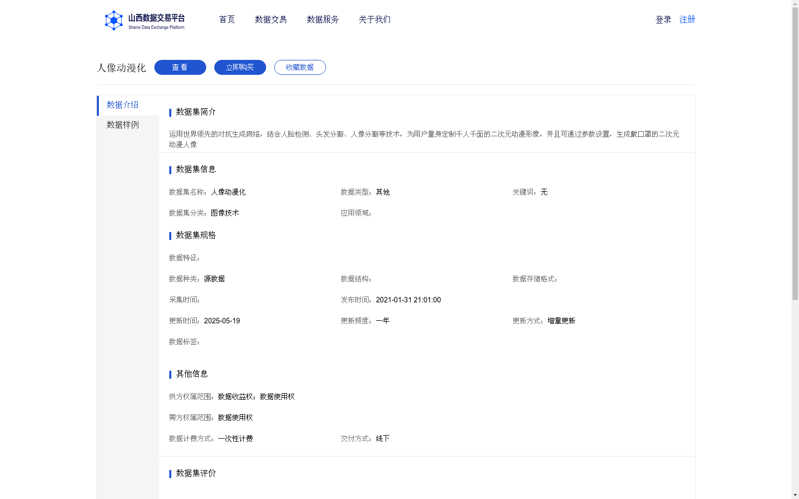
Task: Click the 数据集简介 section heading
Action: point(196,112)
